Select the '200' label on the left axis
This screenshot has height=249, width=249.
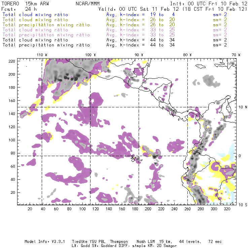pyautogui.click(x=12, y=74)
